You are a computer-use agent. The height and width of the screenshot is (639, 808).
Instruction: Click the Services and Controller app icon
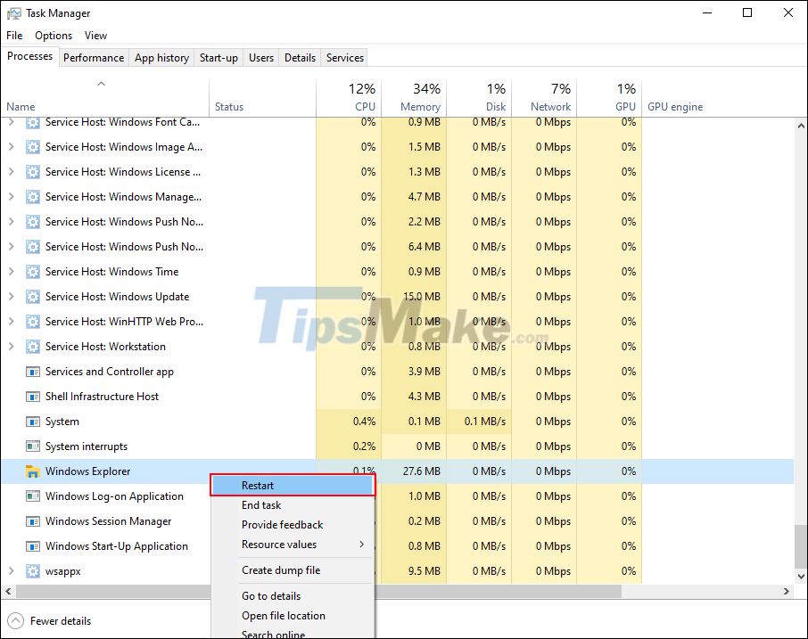click(32, 371)
